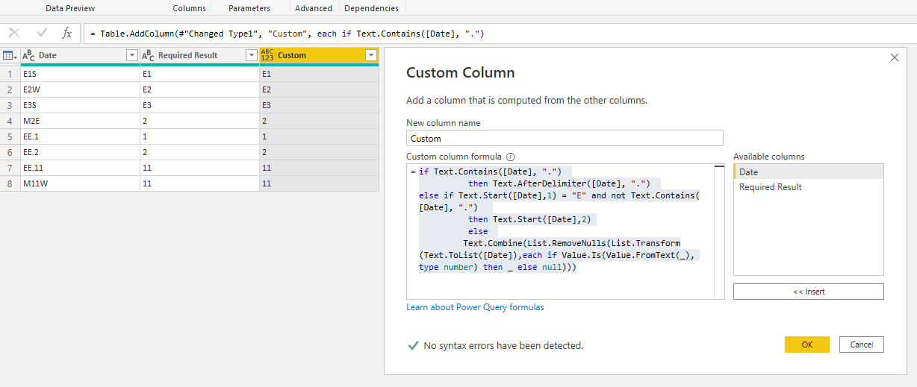
Task: Cancel formula edit with the X icon
Action: point(14,34)
